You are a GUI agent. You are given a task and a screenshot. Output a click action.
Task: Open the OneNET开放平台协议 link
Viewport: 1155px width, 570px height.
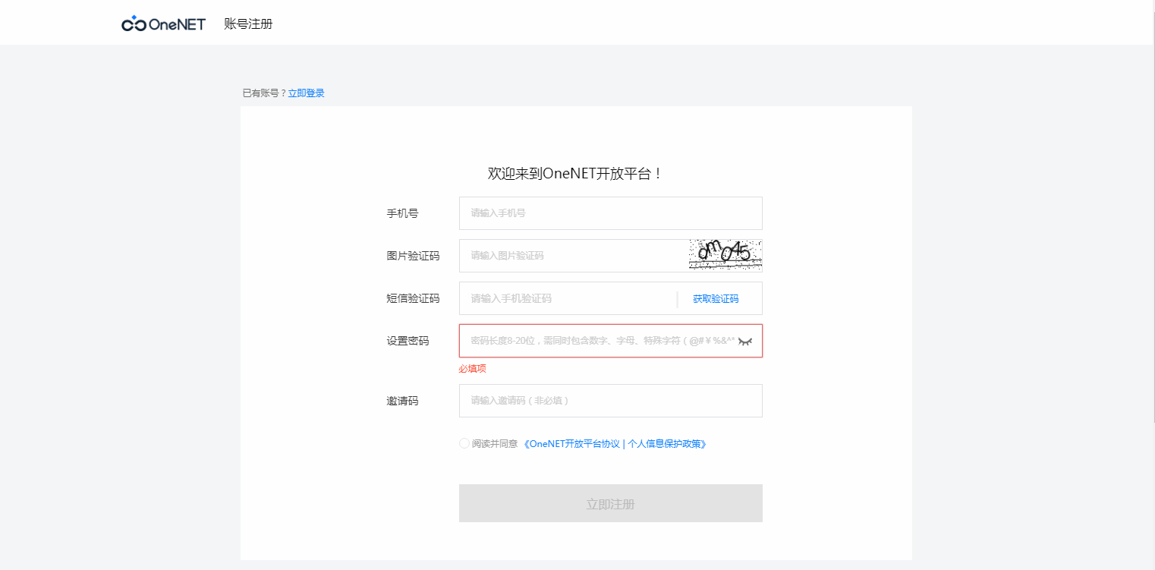click(x=574, y=444)
